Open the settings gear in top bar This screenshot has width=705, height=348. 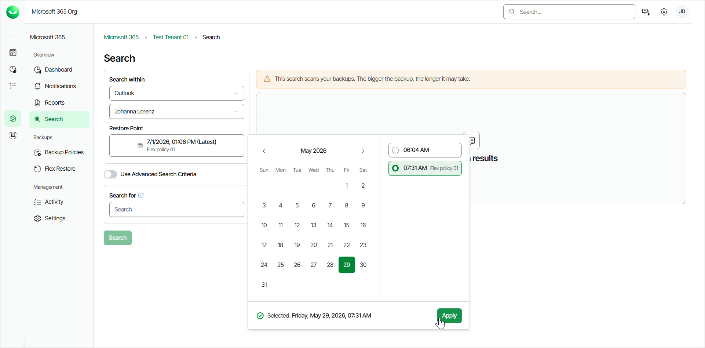664,12
